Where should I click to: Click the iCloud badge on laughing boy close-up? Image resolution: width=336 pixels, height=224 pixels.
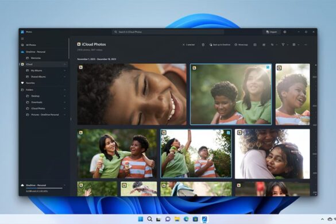(x=81, y=67)
